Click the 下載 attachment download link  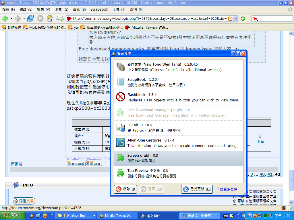[x=260, y=142]
